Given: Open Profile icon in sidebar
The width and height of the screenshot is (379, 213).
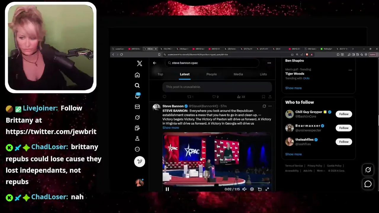Looking at the screenshot, I should (137, 138).
